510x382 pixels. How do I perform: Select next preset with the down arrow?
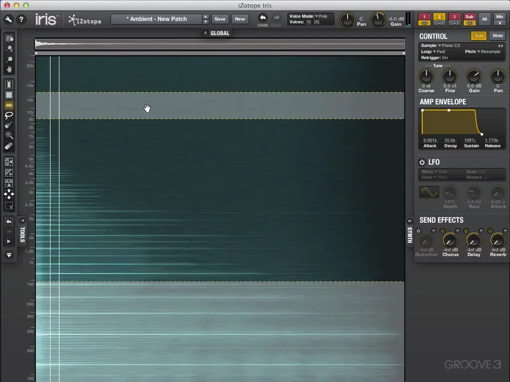(205, 22)
